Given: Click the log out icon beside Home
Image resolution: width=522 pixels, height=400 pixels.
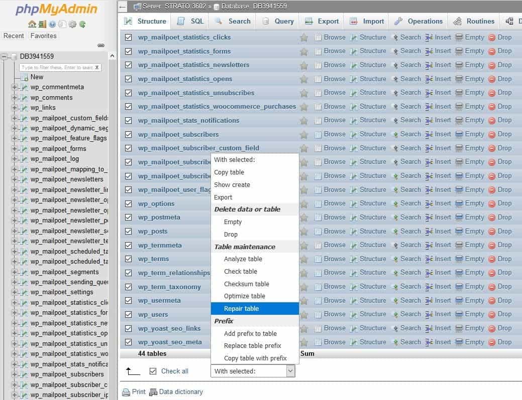Looking at the screenshot, I should [x=42, y=24].
